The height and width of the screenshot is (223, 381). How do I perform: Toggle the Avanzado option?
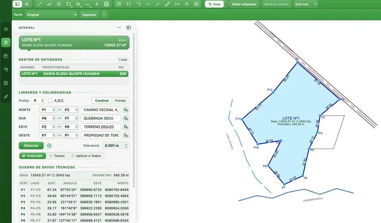33,156
